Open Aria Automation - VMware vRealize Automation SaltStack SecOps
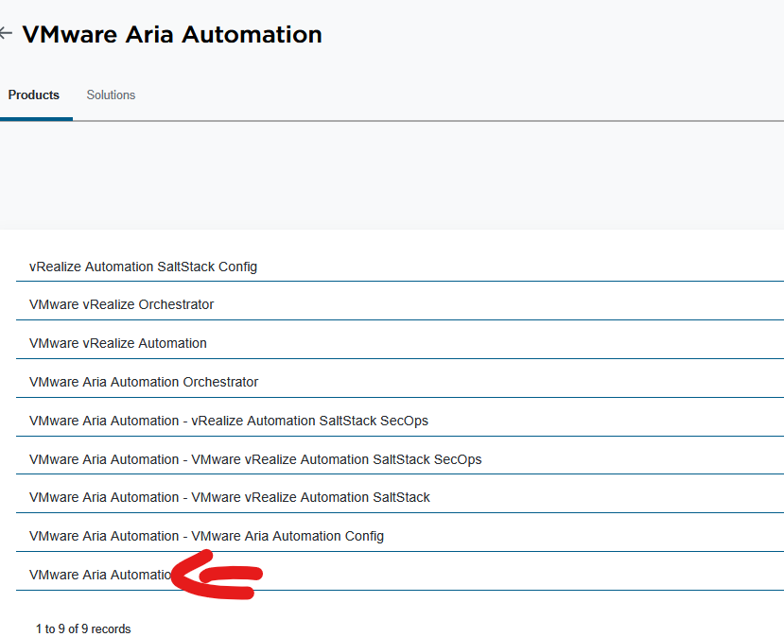Viewport: 784px width, 637px height. [255, 459]
